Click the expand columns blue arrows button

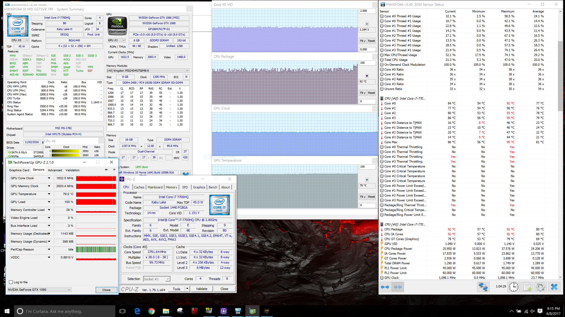(385, 287)
